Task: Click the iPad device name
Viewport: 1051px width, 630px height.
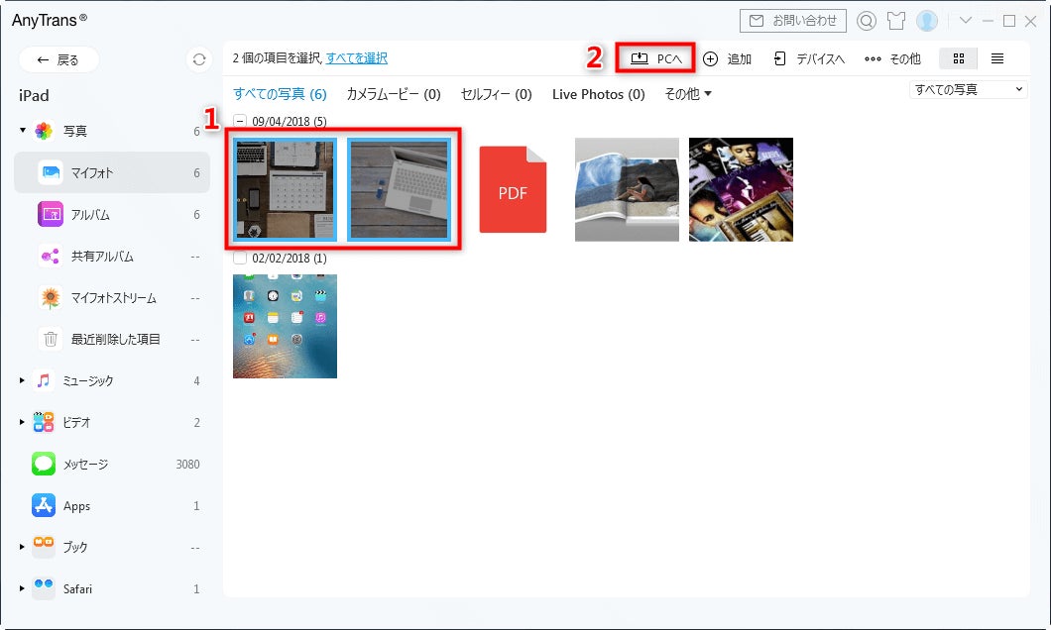Action: click(34, 96)
